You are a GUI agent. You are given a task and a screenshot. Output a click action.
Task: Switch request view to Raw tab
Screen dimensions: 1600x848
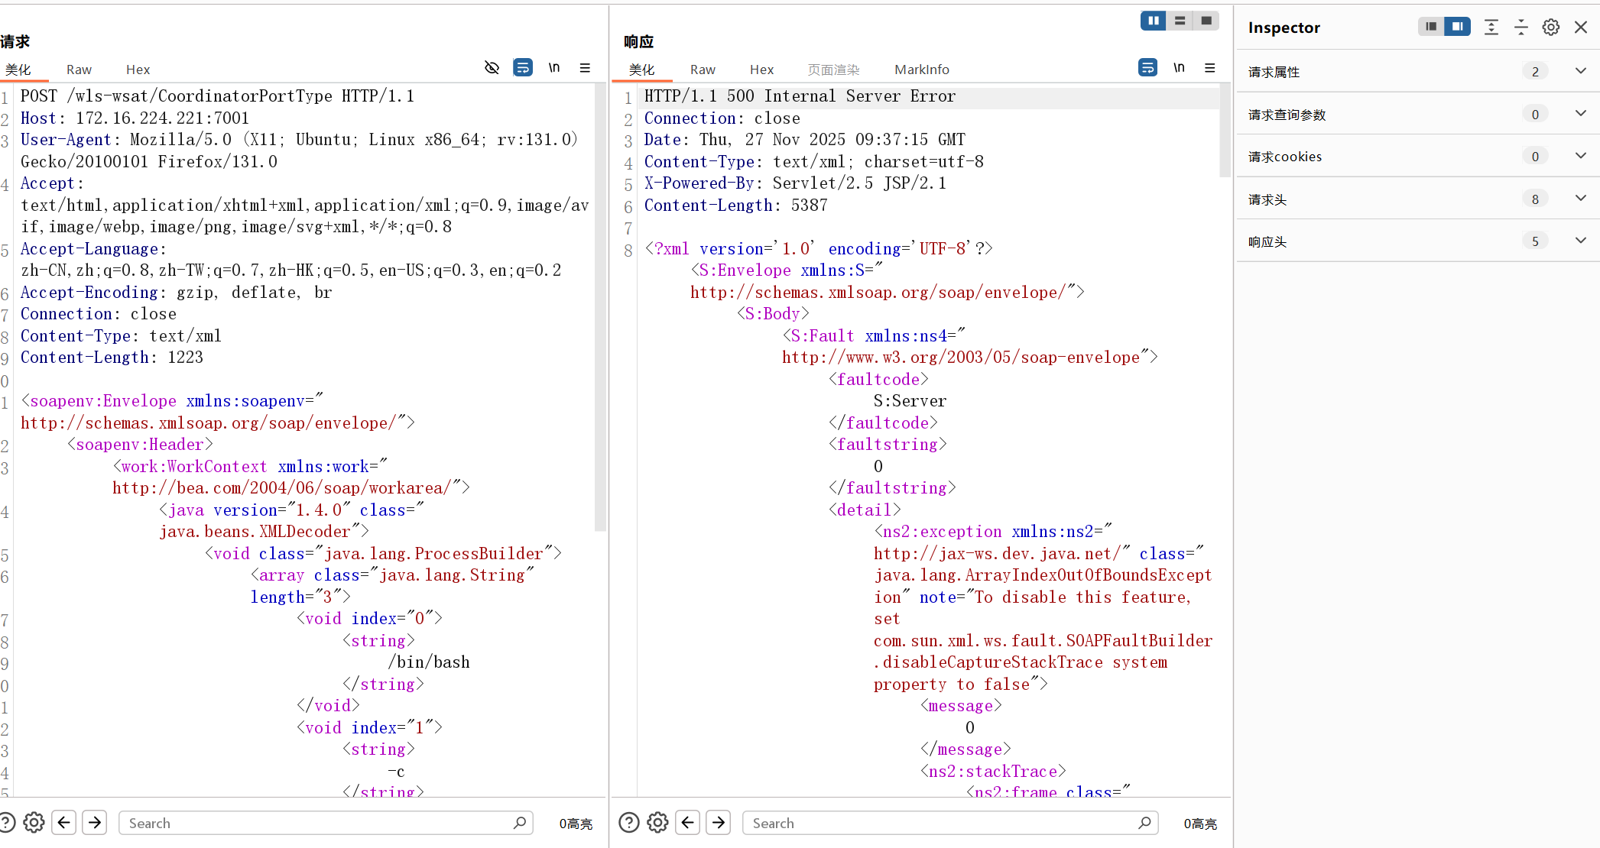pyautogui.click(x=79, y=70)
